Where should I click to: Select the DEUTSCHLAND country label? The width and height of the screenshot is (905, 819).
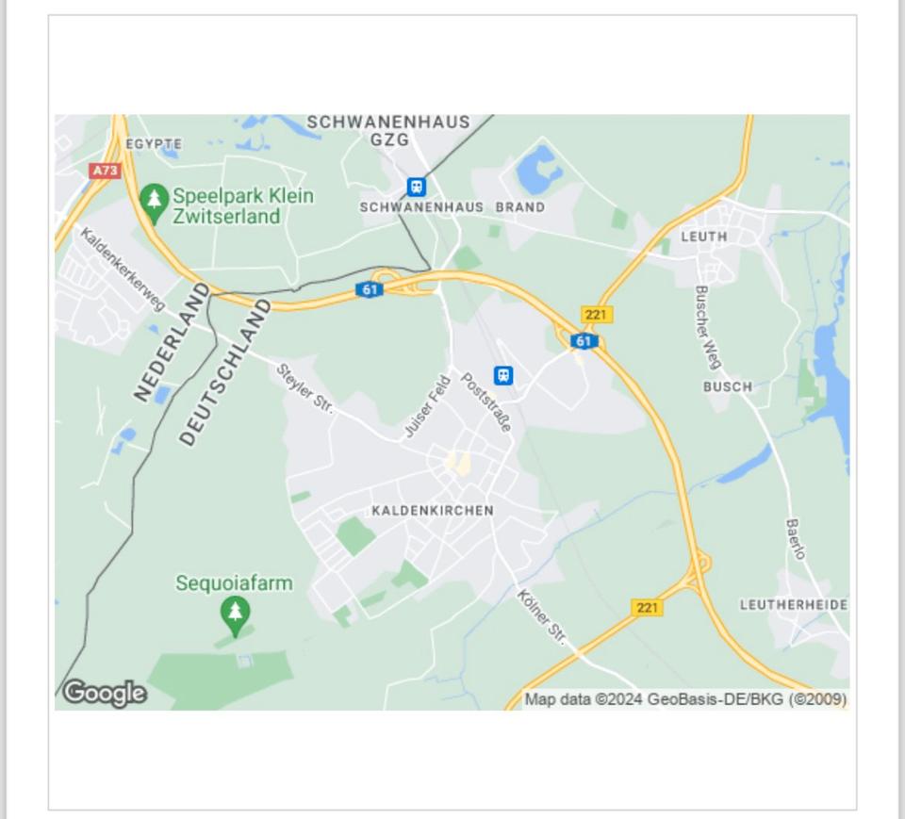[x=224, y=372]
